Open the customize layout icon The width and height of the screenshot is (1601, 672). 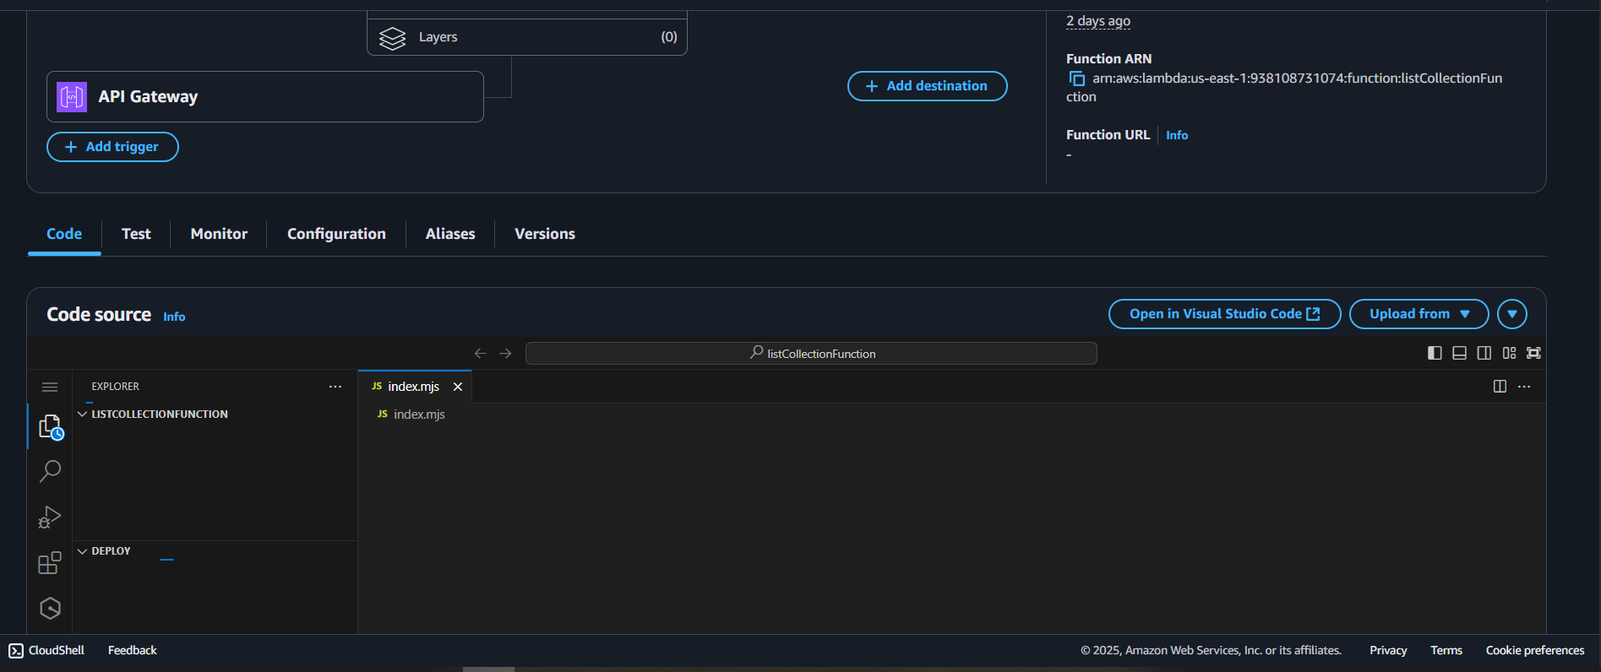(x=1509, y=353)
